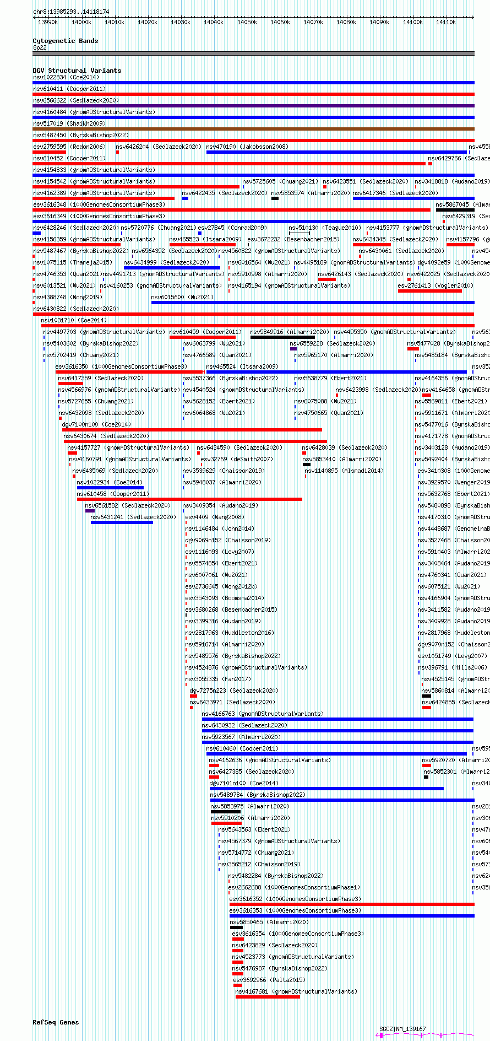Click esv27845 (Conrad2009) label
This screenshot has height=1041, width=490.
(233, 228)
